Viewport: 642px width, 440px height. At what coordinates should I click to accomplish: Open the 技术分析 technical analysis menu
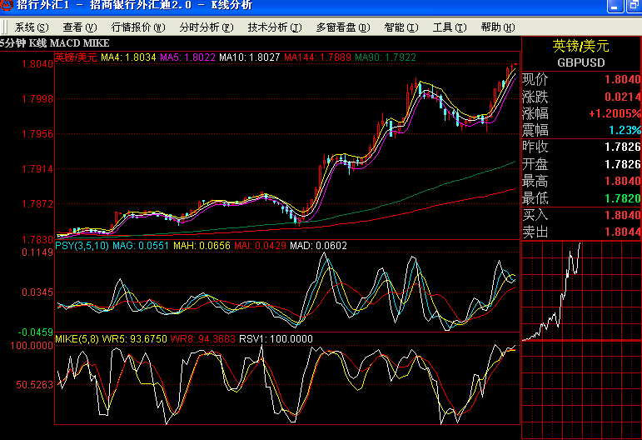tap(274, 27)
